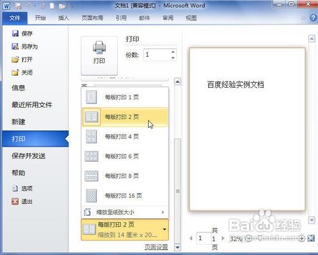This screenshot has width=318, height=255.
Task: Select the 1 page per sheet icon
Action: 91,97
